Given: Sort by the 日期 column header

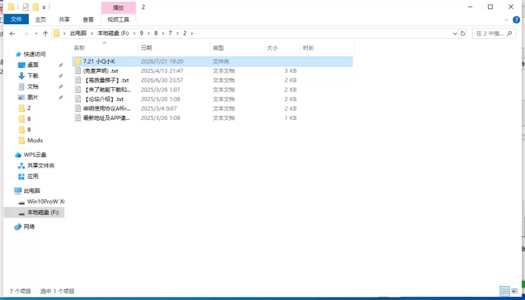Looking at the screenshot, I should coord(174,48).
